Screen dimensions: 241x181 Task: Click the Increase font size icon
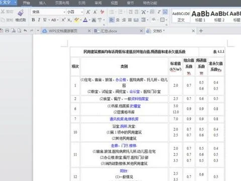tap(88, 12)
